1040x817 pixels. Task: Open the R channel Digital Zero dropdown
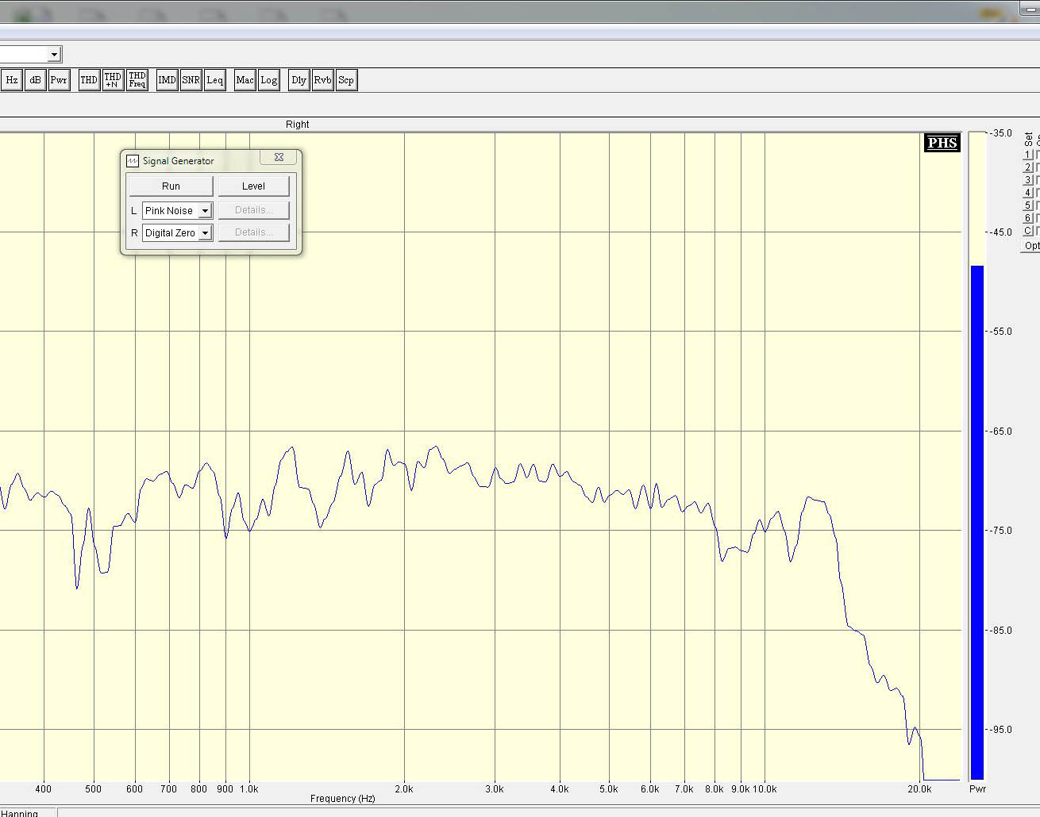(205, 233)
